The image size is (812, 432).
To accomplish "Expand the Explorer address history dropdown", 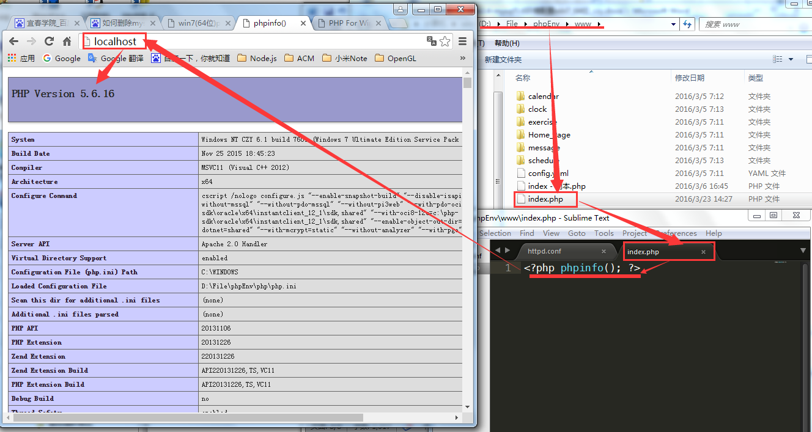I will tap(673, 24).
